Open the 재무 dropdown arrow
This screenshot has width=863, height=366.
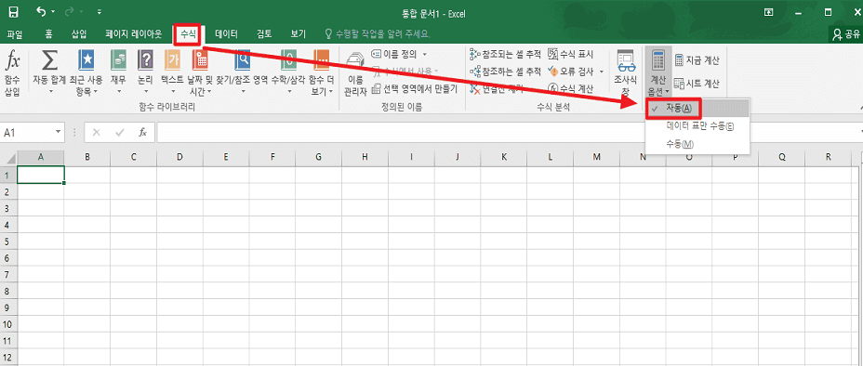click(x=118, y=91)
